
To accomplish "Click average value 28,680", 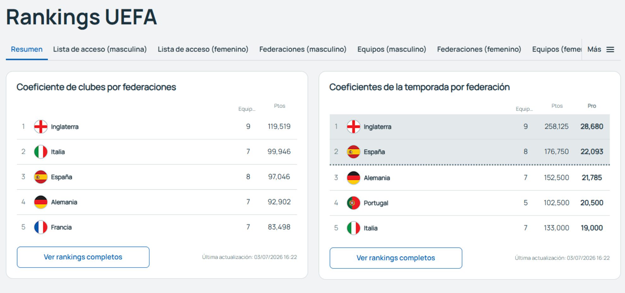I will point(592,126).
